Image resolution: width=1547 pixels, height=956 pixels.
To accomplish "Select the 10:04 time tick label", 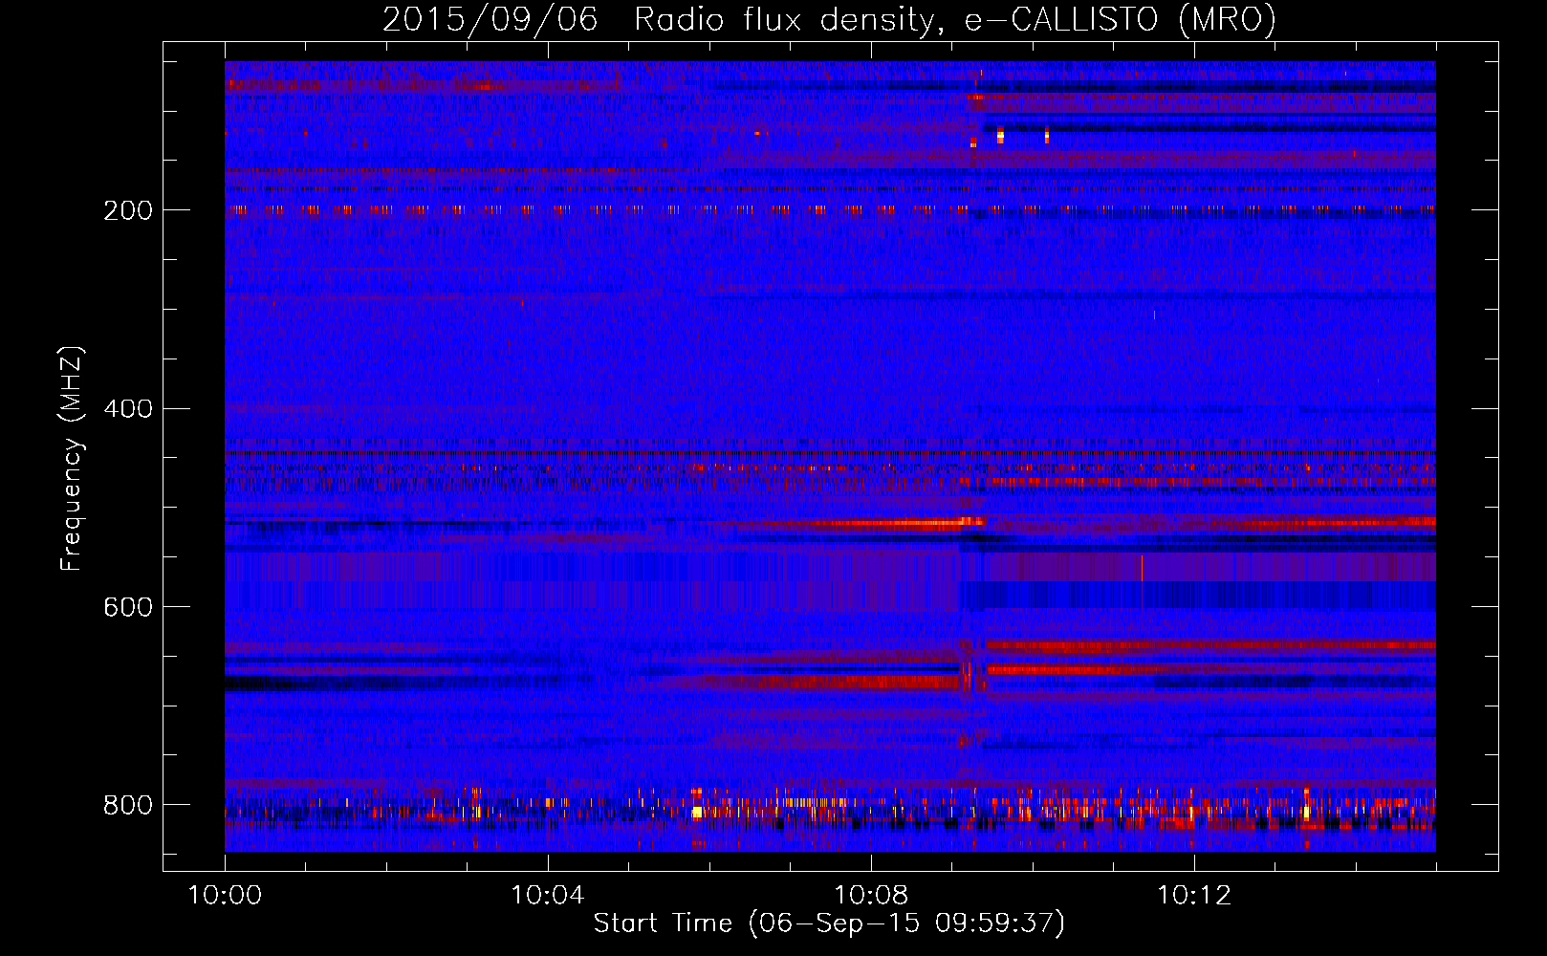I will coord(548,896).
